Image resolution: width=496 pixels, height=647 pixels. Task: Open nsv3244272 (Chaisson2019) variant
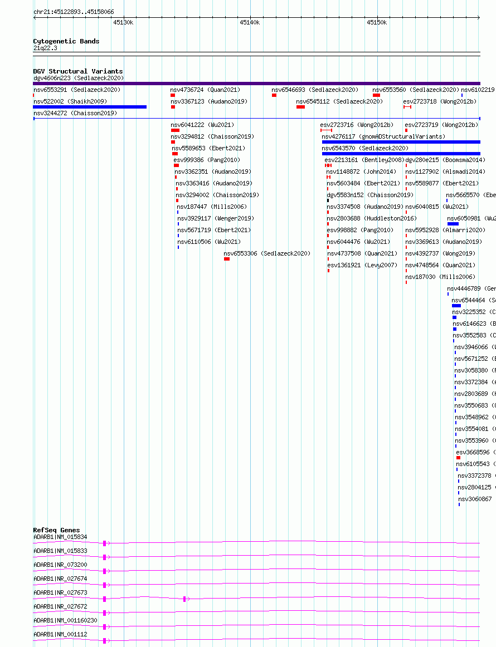tap(75, 113)
